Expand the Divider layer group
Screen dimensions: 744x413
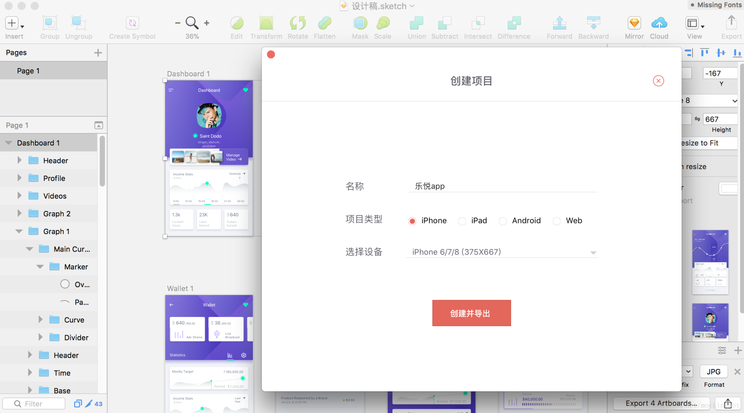[40, 337]
